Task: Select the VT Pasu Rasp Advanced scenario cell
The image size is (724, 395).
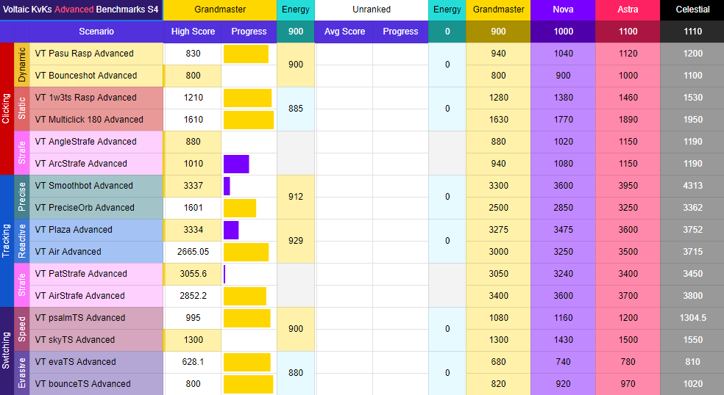Action: click(x=96, y=54)
